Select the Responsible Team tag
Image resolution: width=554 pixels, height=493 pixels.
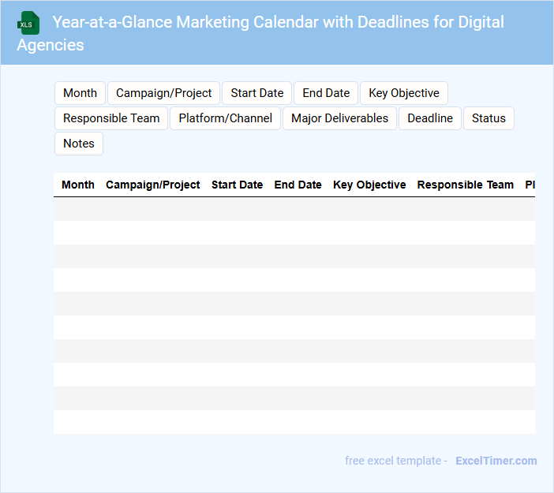(x=111, y=118)
